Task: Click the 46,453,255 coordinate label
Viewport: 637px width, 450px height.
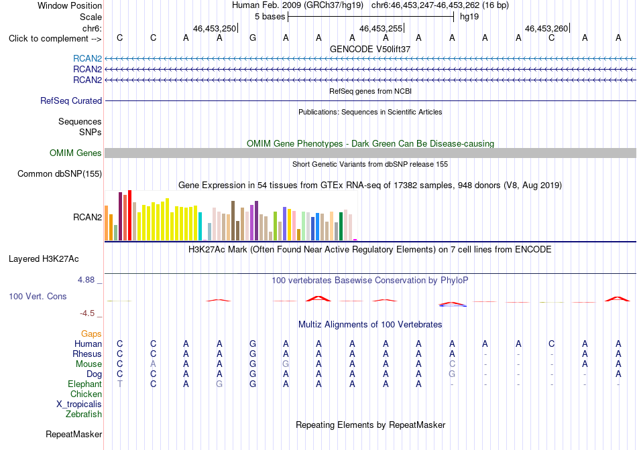Action: (381, 28)
